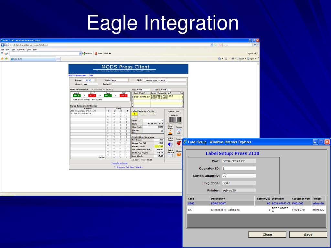The height and width of the screenshot is (248, 331).
Task: Open a new blank browser tab
Action: click(58, 59)
